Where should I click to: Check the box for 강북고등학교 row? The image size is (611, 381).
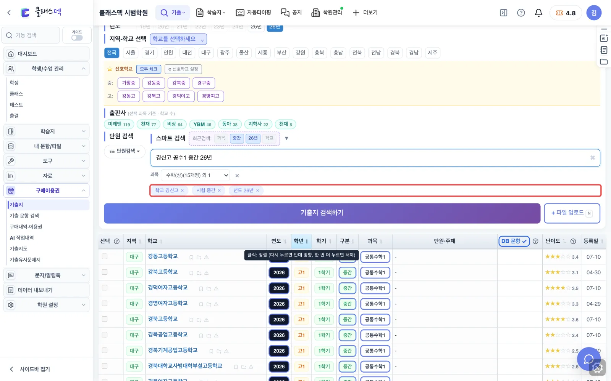[x=105, y=272]
